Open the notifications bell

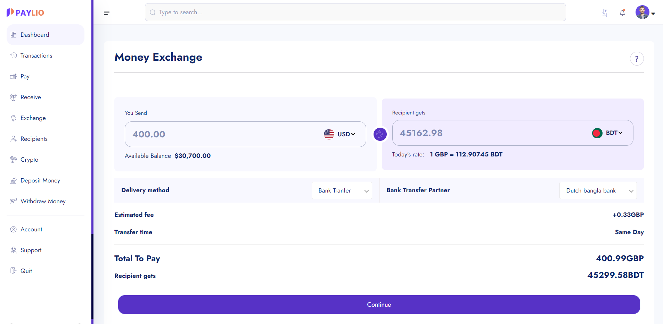[622, 13]
